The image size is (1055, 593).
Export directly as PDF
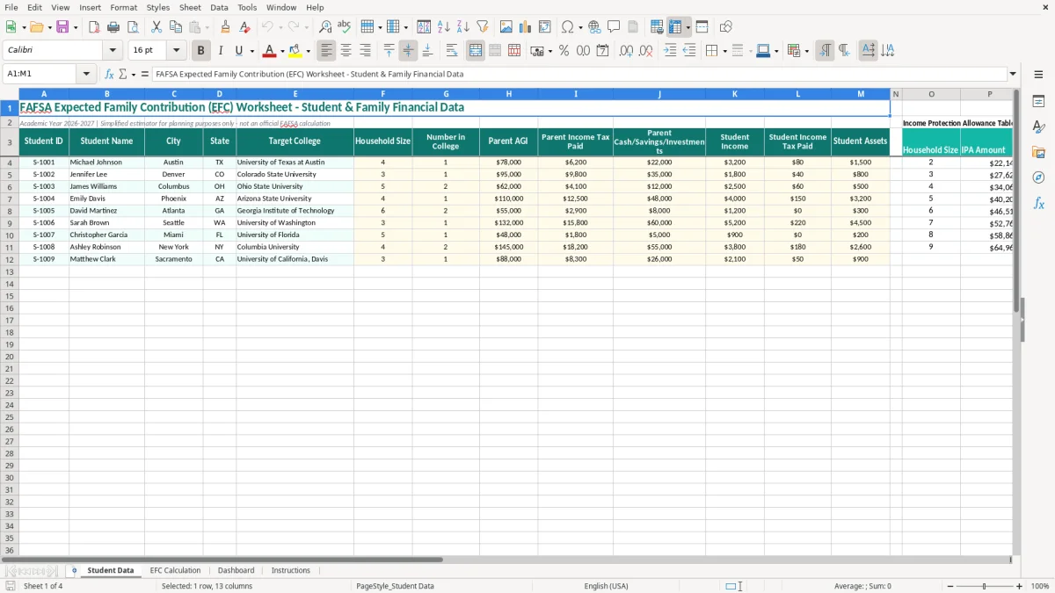click(x=94, y=27)
